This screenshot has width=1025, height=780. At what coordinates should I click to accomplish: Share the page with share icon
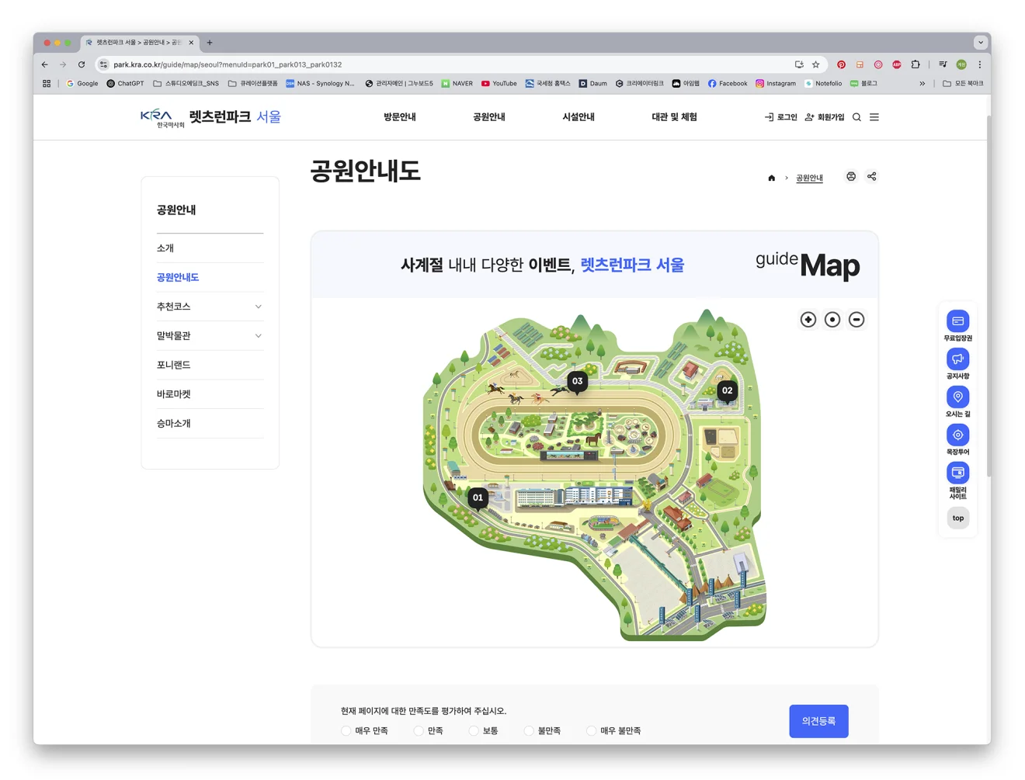point(872,177)
